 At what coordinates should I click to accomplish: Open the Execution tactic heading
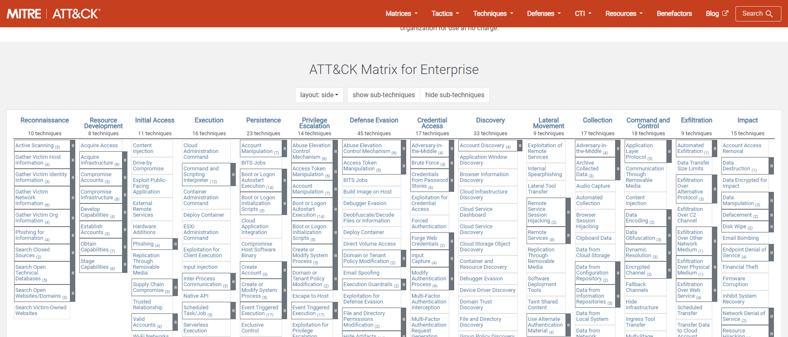(209, 120)
